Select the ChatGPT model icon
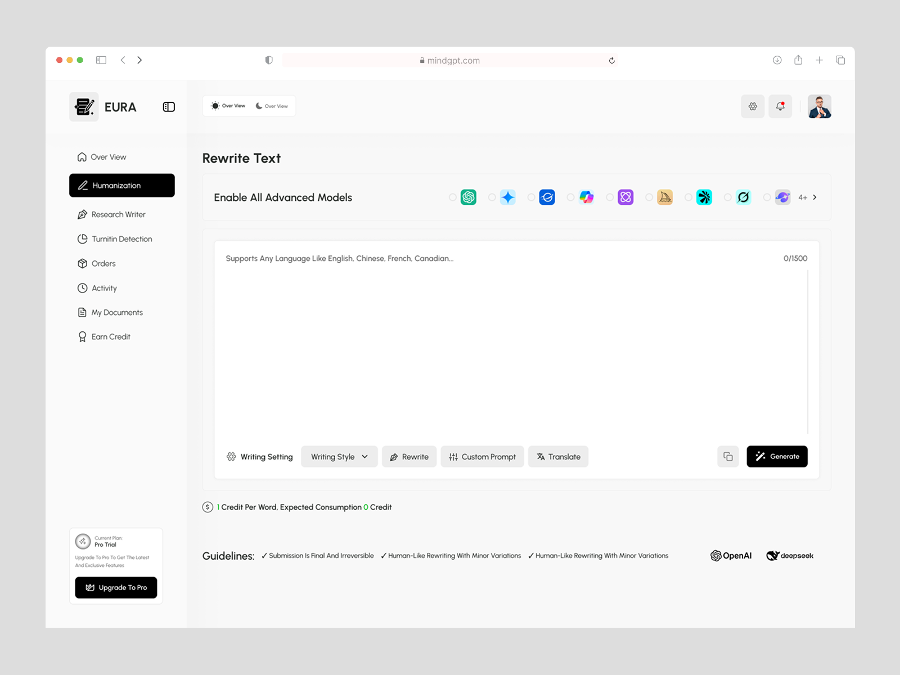This screenshot has width=900, height=675. click(469, 197)
